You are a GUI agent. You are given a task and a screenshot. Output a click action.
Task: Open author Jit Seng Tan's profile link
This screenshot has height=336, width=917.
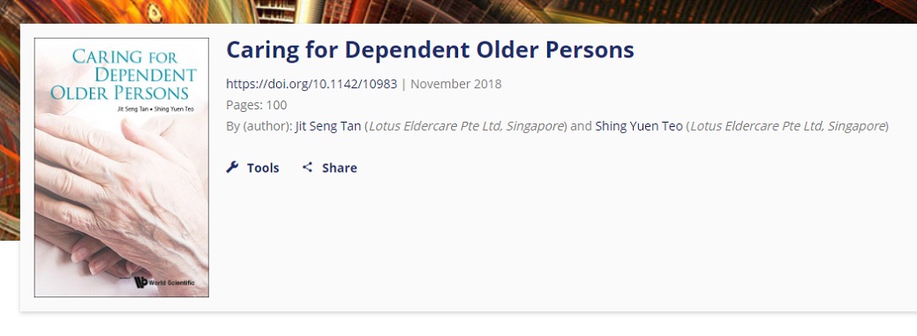[328, 126]
